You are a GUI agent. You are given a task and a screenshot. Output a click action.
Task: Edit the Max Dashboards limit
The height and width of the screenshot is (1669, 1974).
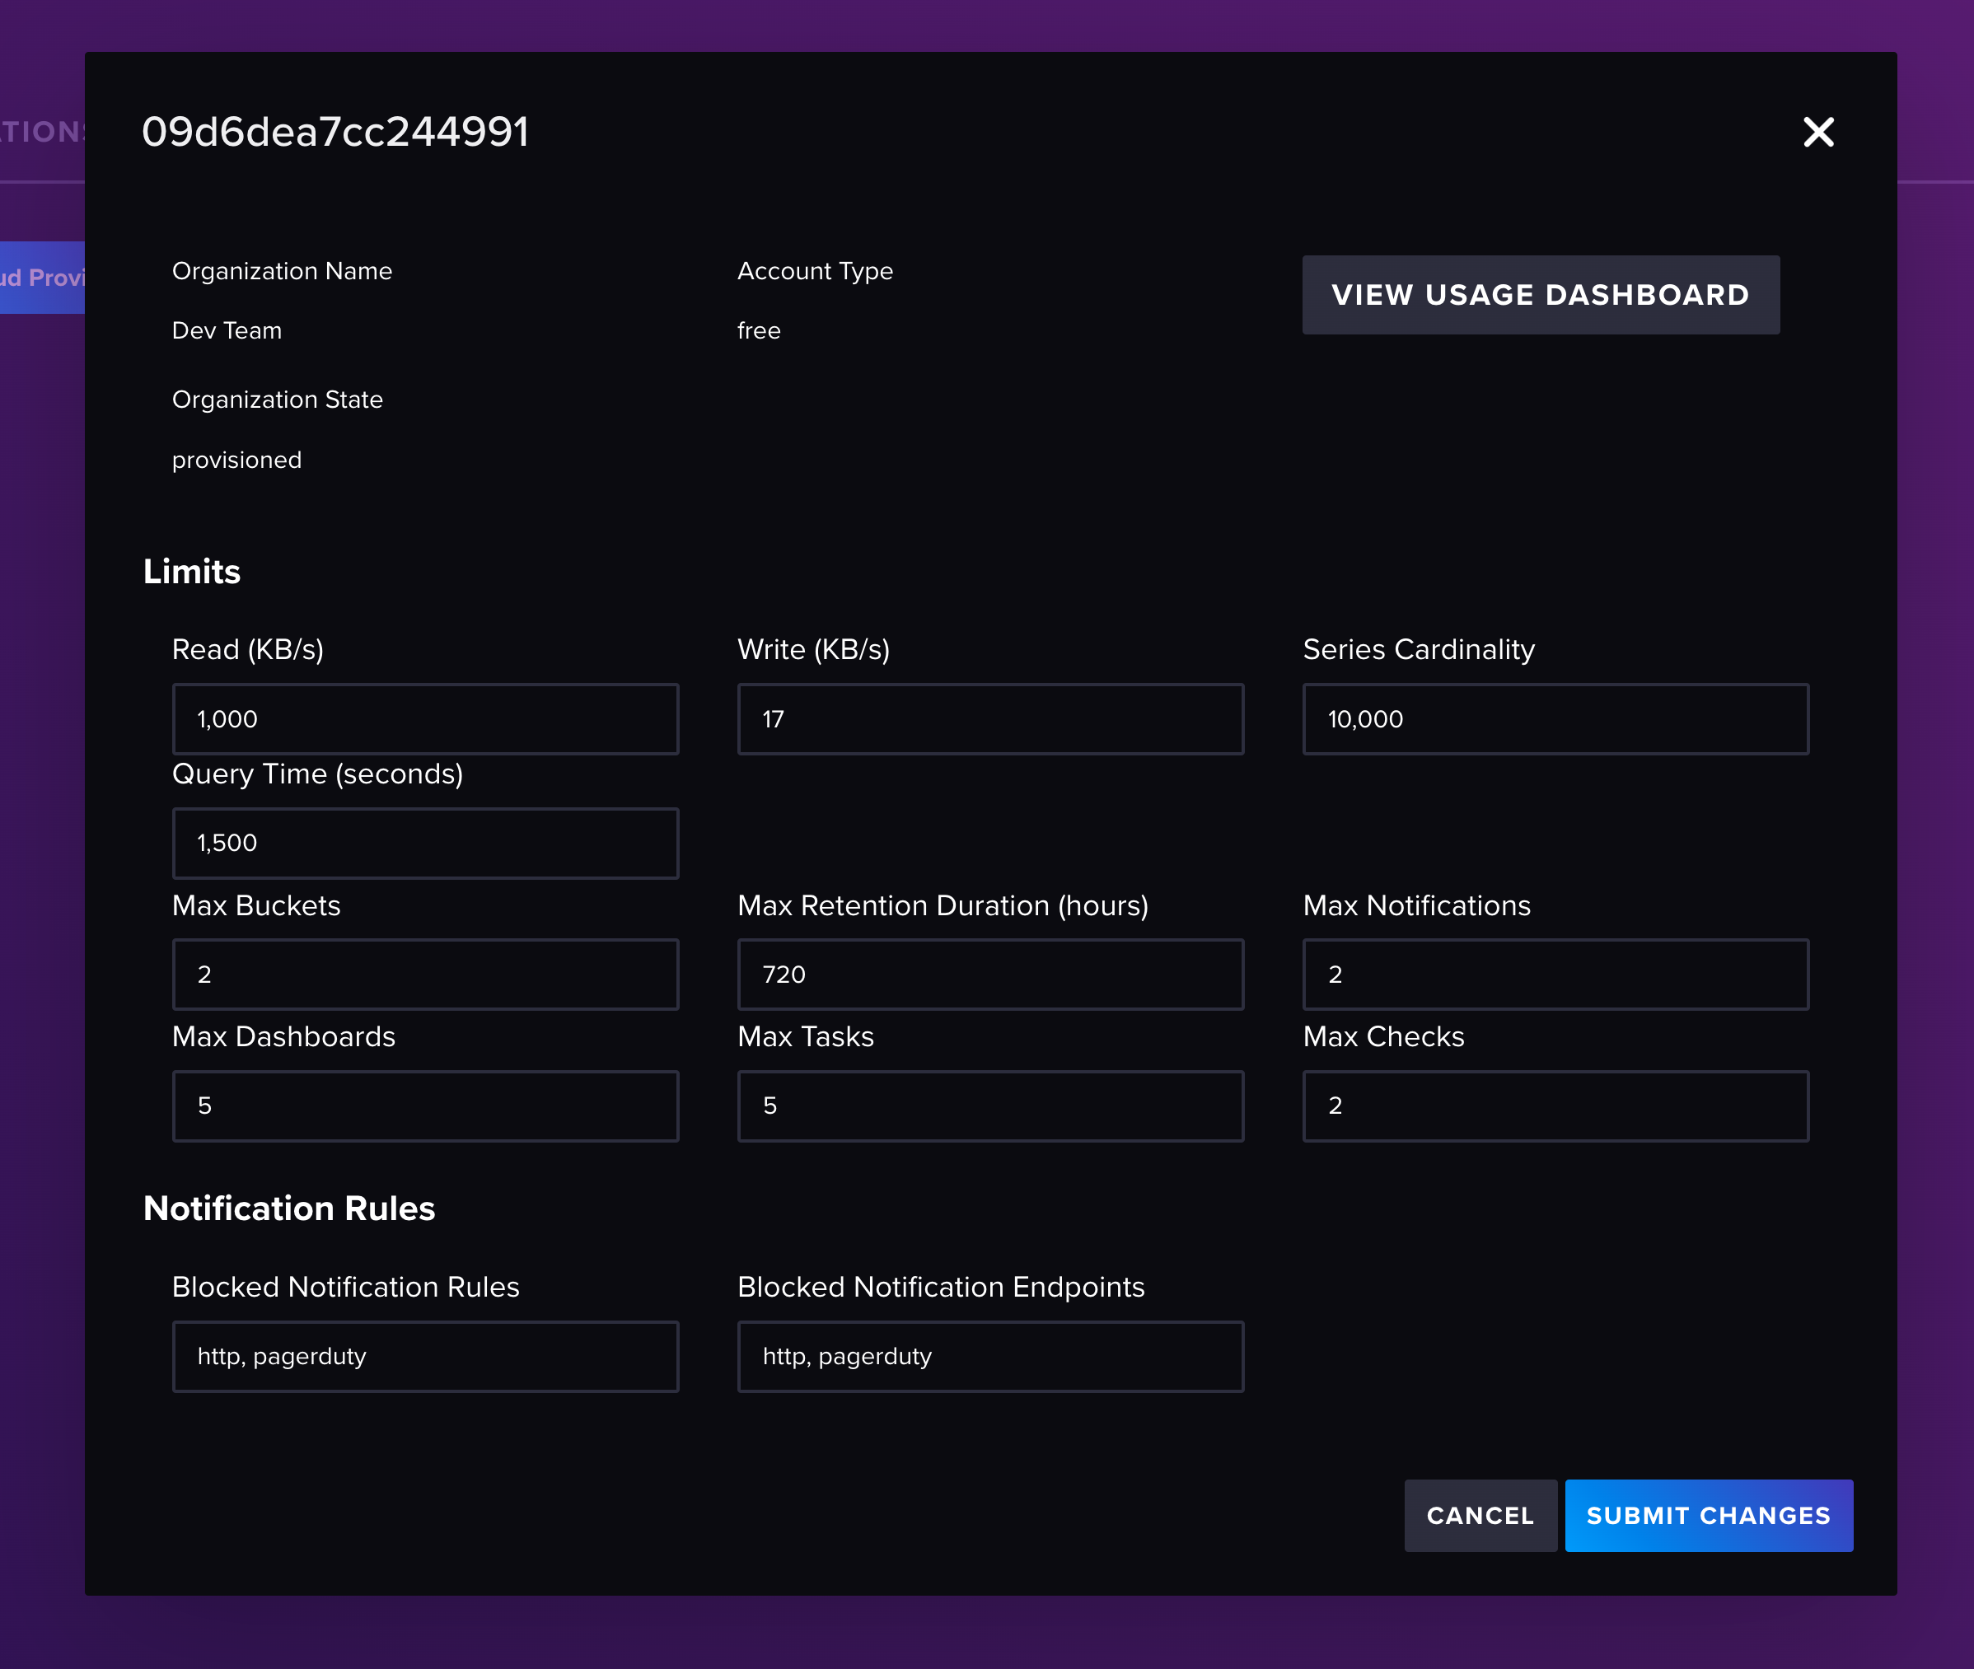425,1105
